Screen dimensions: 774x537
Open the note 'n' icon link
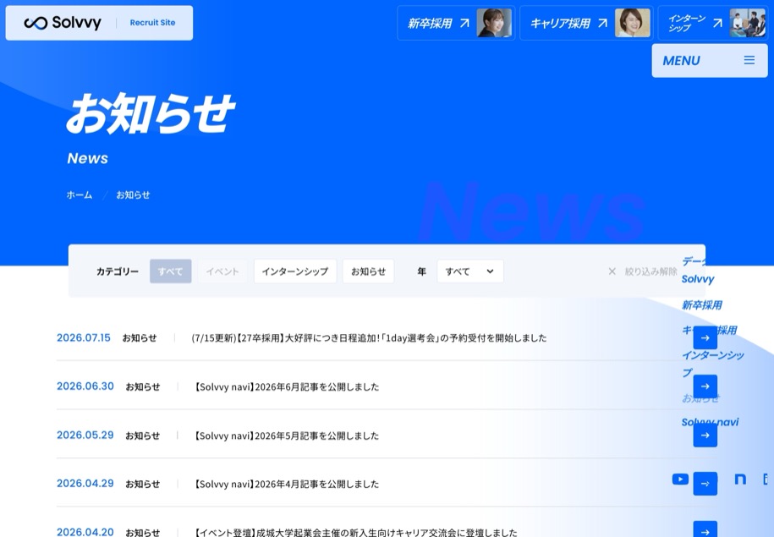(x=740, y=479)
